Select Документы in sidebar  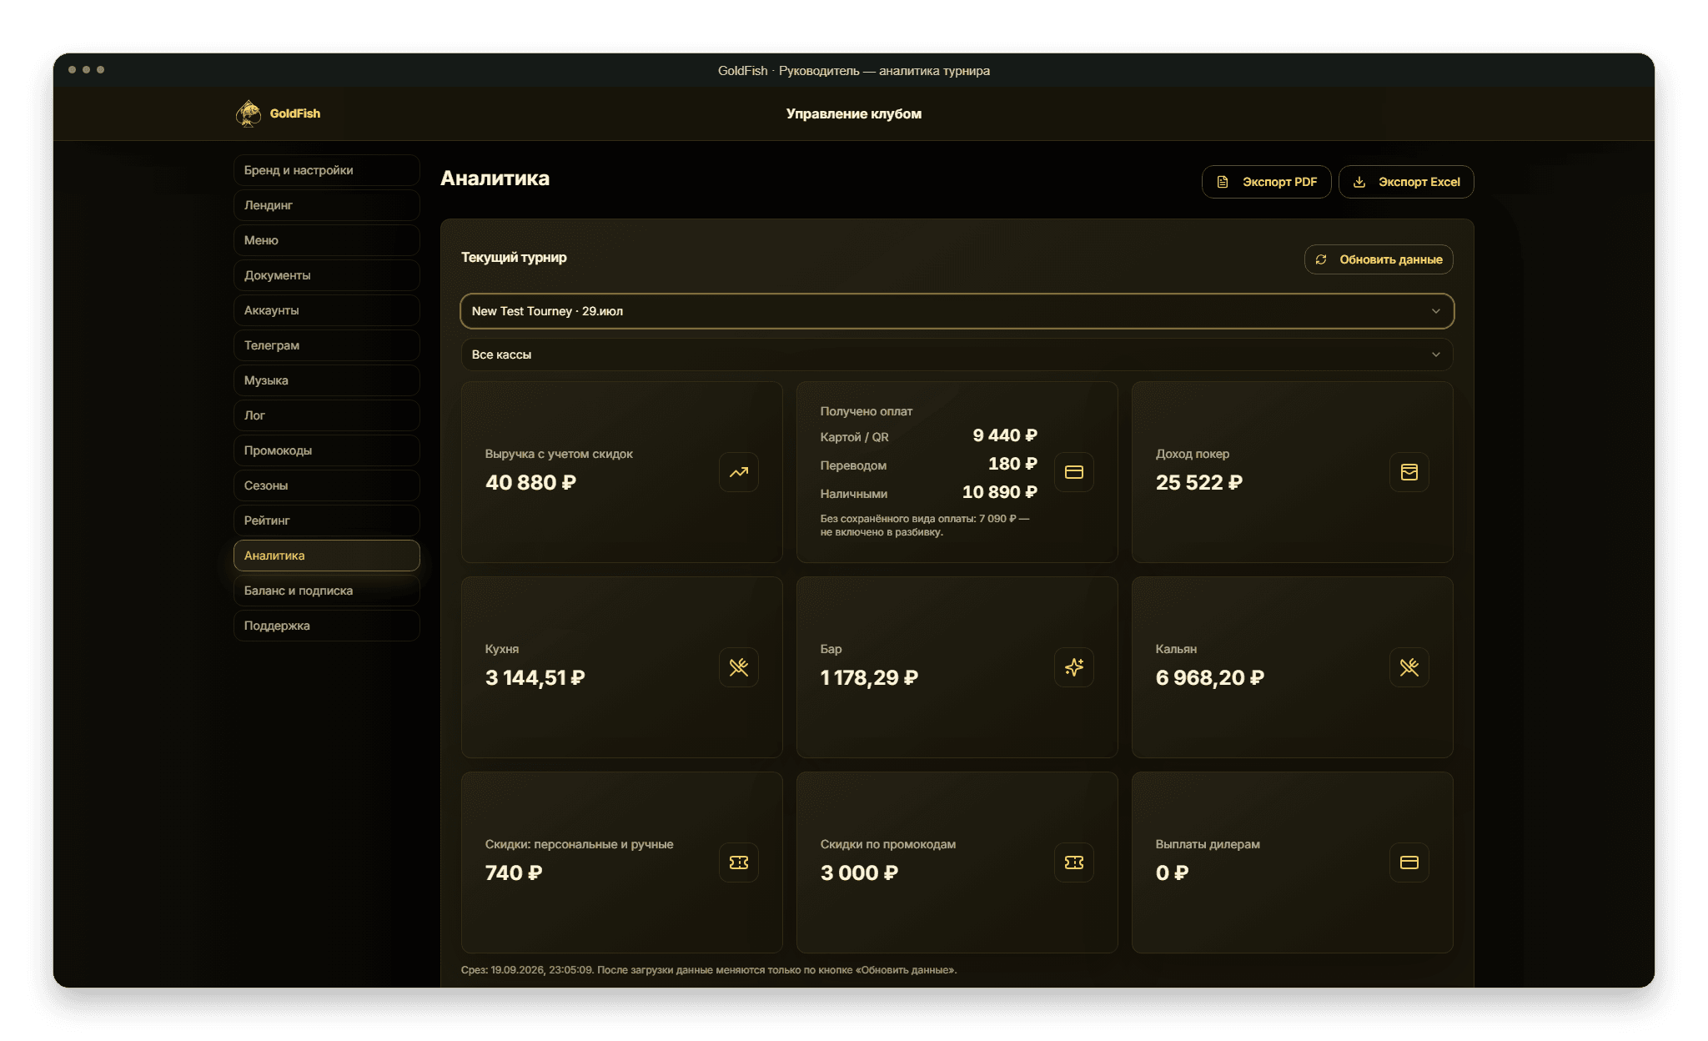[x=326, y=275]
